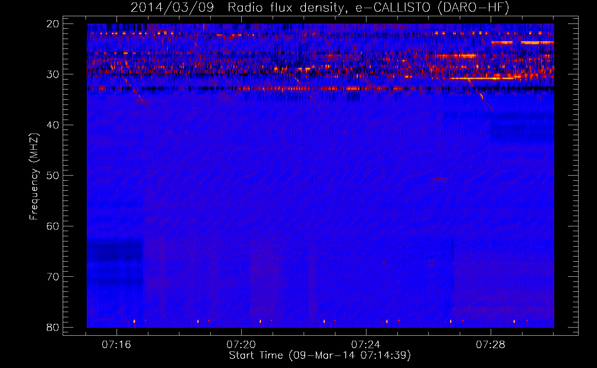Viewport: 597px width, 368px height.
Task: Click the dark blue patch near 65 MHz at left
Action: [115, 251]
